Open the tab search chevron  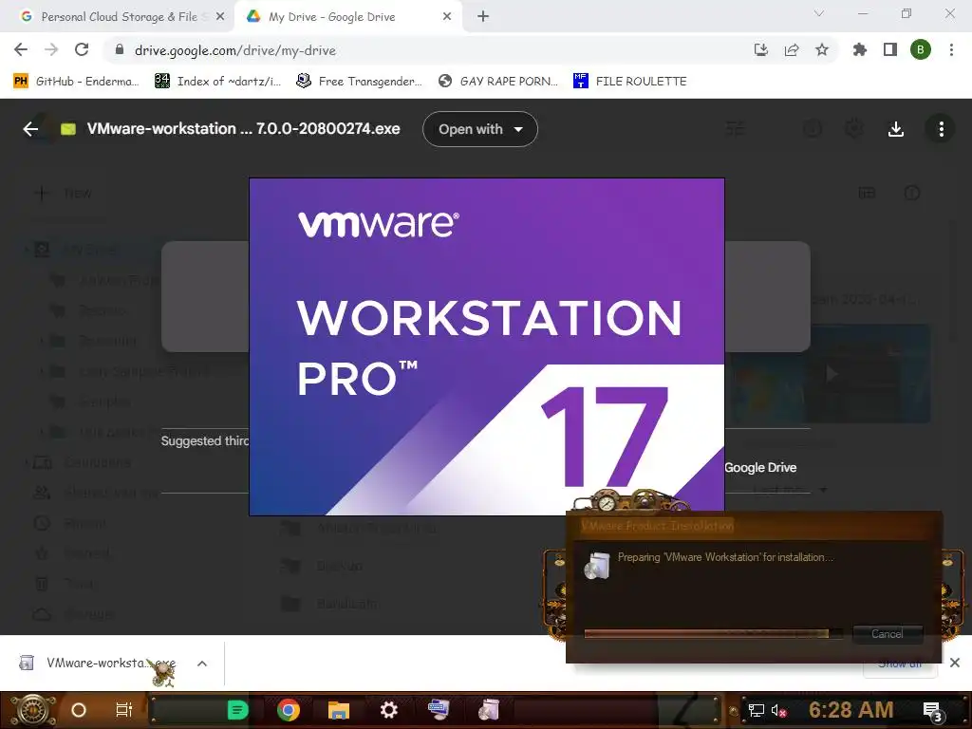[x=819, y=13]
